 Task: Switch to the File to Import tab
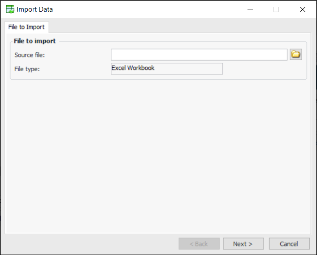[26, 27]
